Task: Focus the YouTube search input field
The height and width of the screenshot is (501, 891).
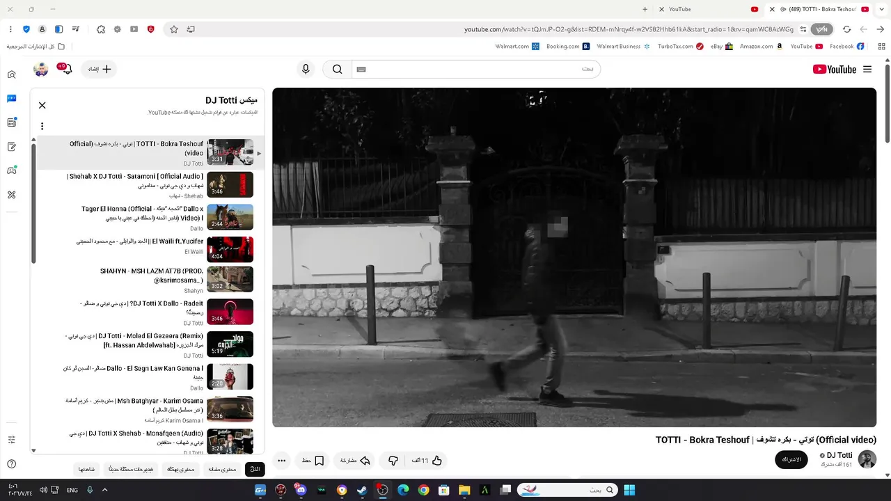Action: (x=475, y=69)
